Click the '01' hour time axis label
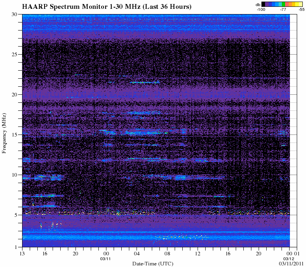Image resolution: width=306 pixels, height=267 pixels. [x=297, y=253]
